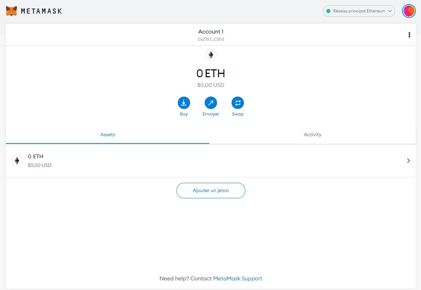
Task: Open the three-dot account options menu
Action: tap(409, 35)
